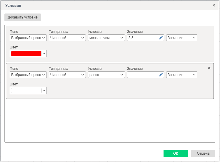Open the Поле dropdown in second condition

point(28,75)
